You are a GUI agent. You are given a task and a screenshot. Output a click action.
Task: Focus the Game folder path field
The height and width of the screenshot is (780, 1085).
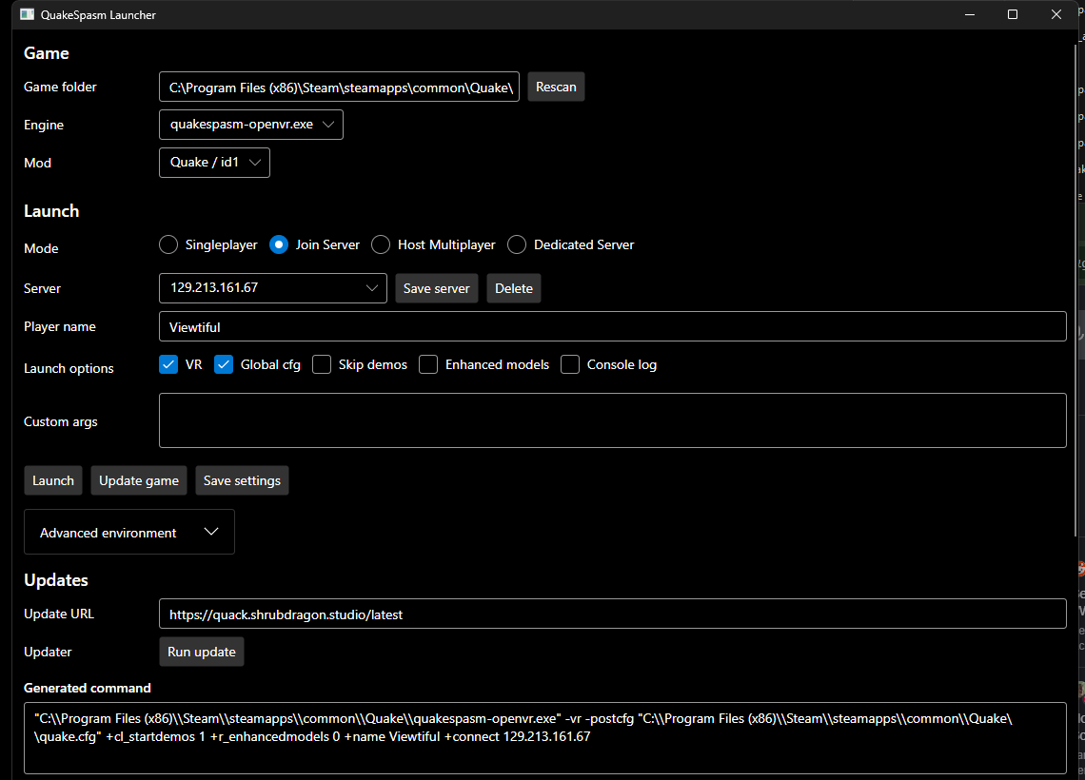pos(339,88)
